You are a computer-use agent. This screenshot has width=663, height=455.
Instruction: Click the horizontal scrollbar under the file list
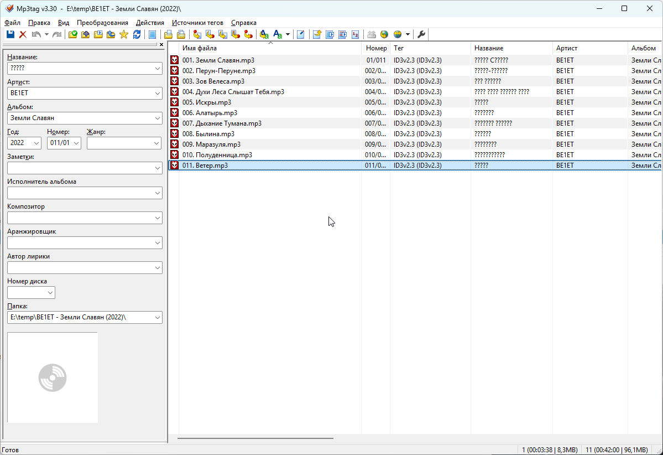pos(255,438)
